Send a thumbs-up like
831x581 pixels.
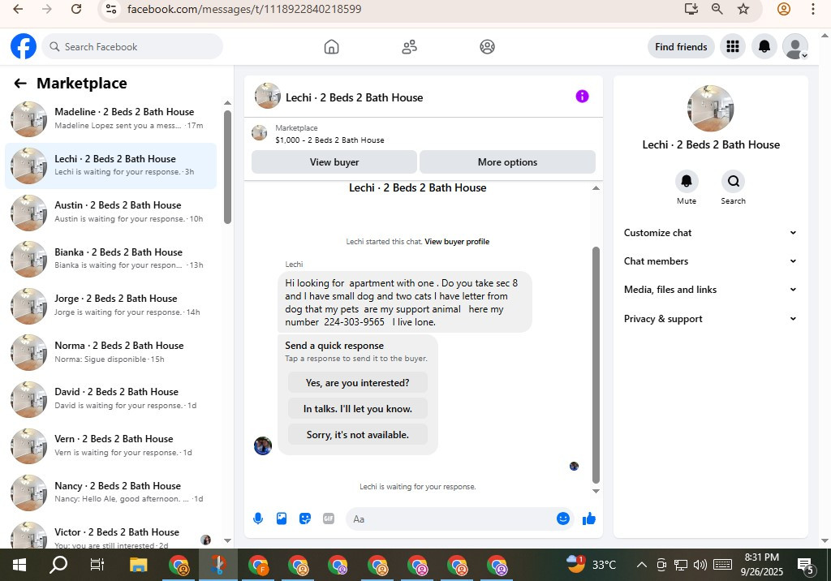589,519
